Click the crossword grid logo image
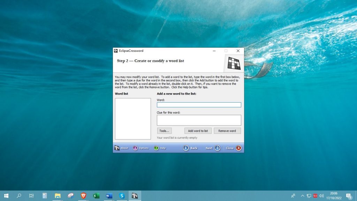Screen dimensions: 357x201 point(234,63)
